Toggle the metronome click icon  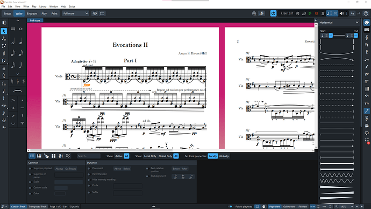[x=323, y=13]
